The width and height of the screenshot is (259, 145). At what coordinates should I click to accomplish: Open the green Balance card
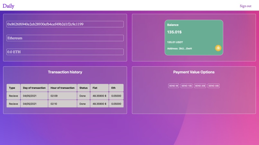[x=194, y=37]
